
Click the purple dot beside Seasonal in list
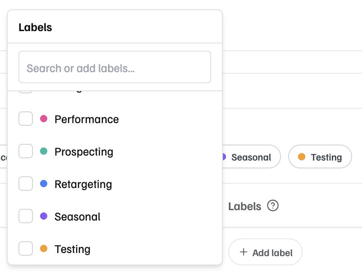tap(44, 216)
